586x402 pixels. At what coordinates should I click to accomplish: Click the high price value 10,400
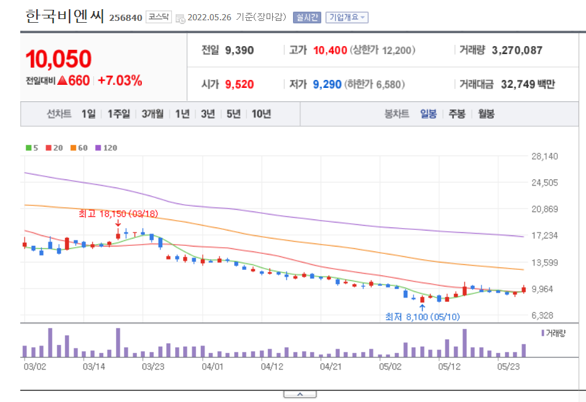tap(330, 50)
